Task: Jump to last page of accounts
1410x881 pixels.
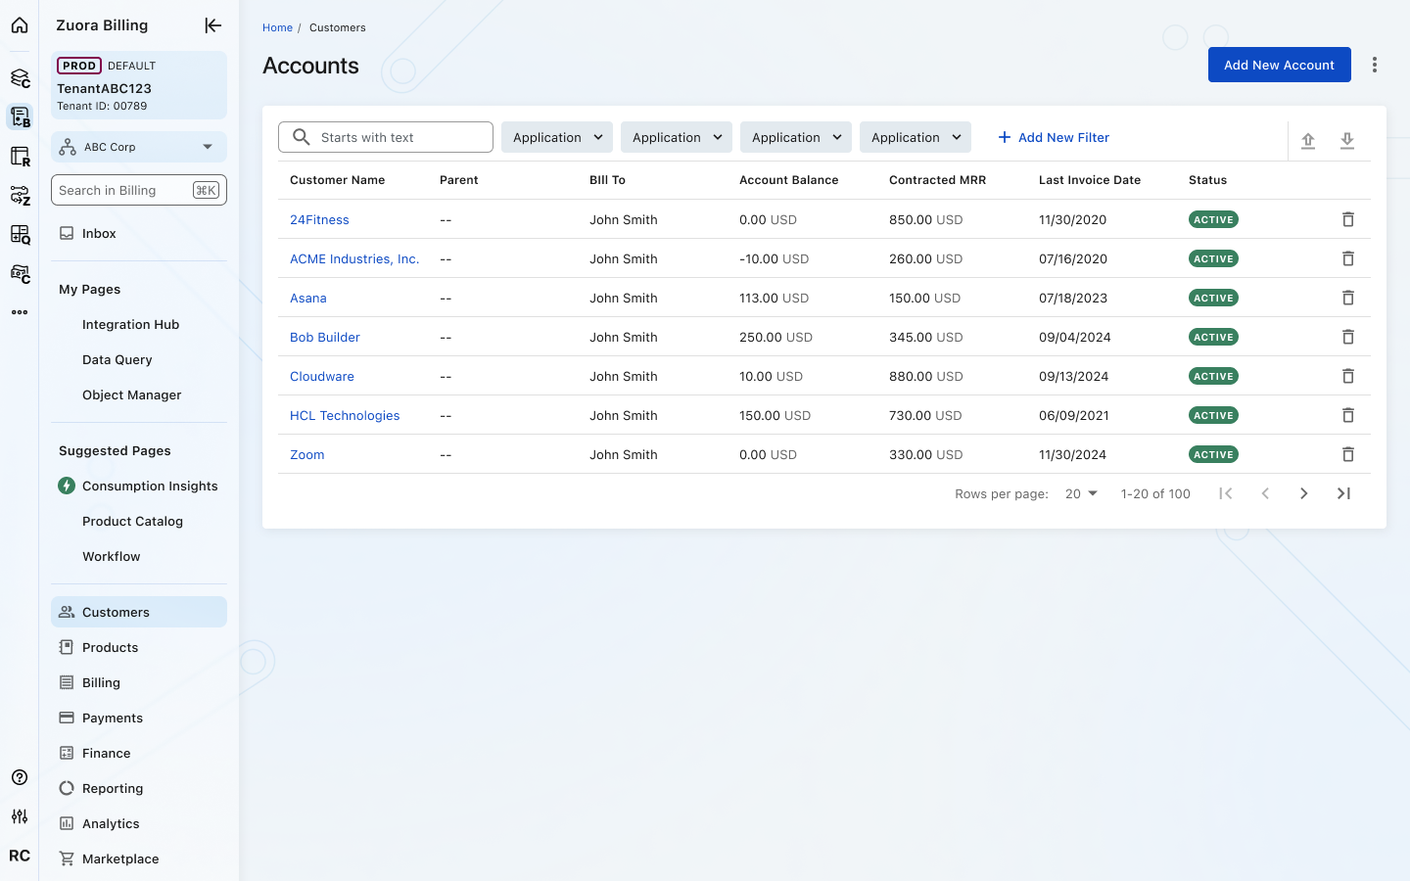Action: (x=1343, y=493)
